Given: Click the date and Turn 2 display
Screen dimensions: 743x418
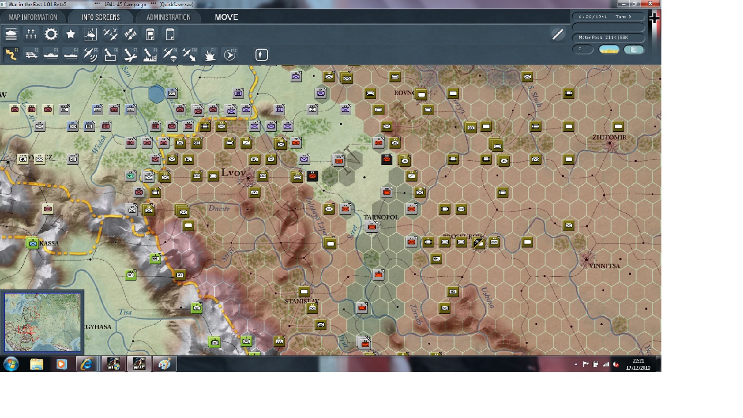Looking at the screenshot, I should click(608, 17).
